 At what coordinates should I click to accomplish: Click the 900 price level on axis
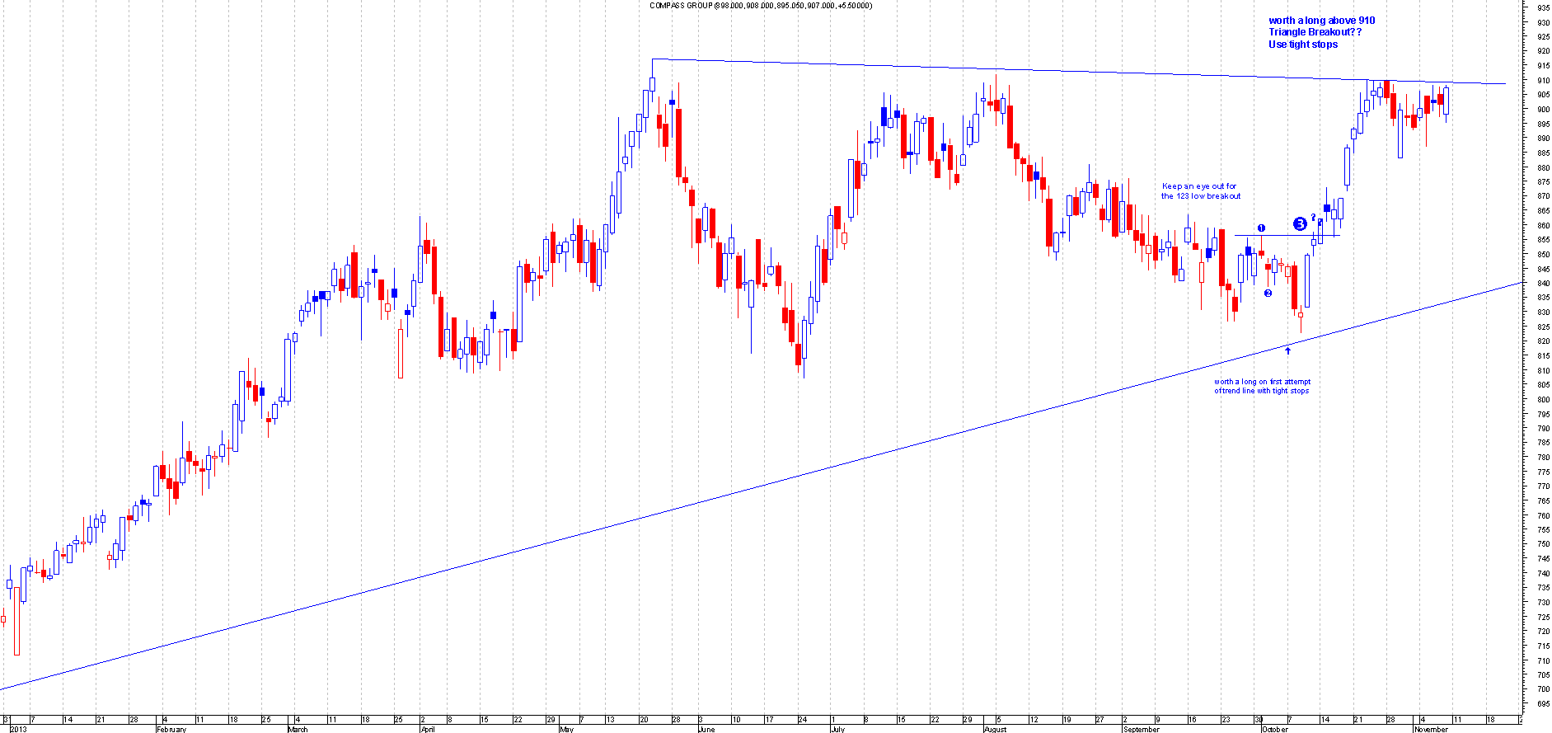1542,110
